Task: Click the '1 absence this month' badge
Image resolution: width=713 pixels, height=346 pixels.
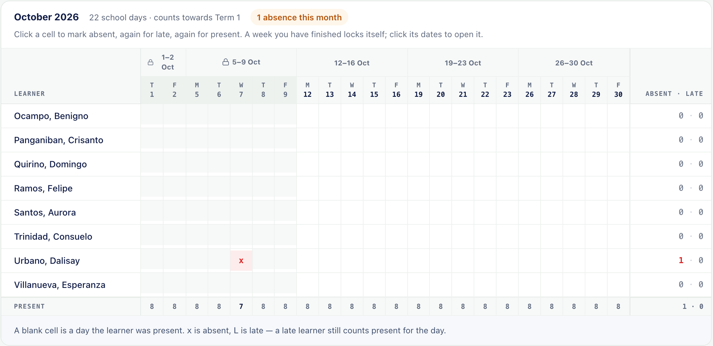Action: point(299,17)
